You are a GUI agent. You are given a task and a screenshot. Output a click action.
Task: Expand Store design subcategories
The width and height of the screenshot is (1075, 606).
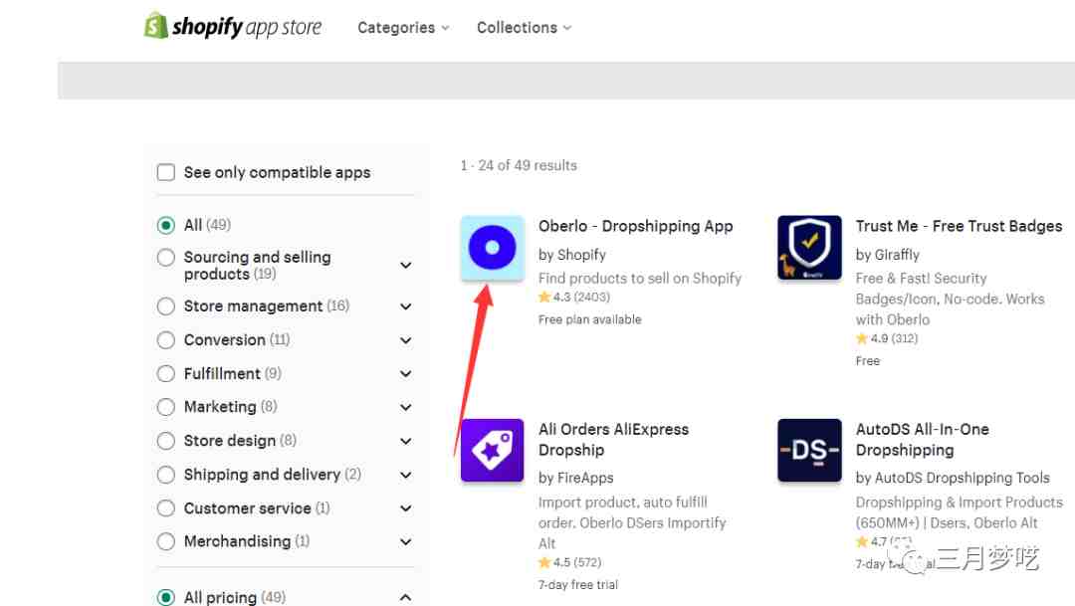[406, 442]
